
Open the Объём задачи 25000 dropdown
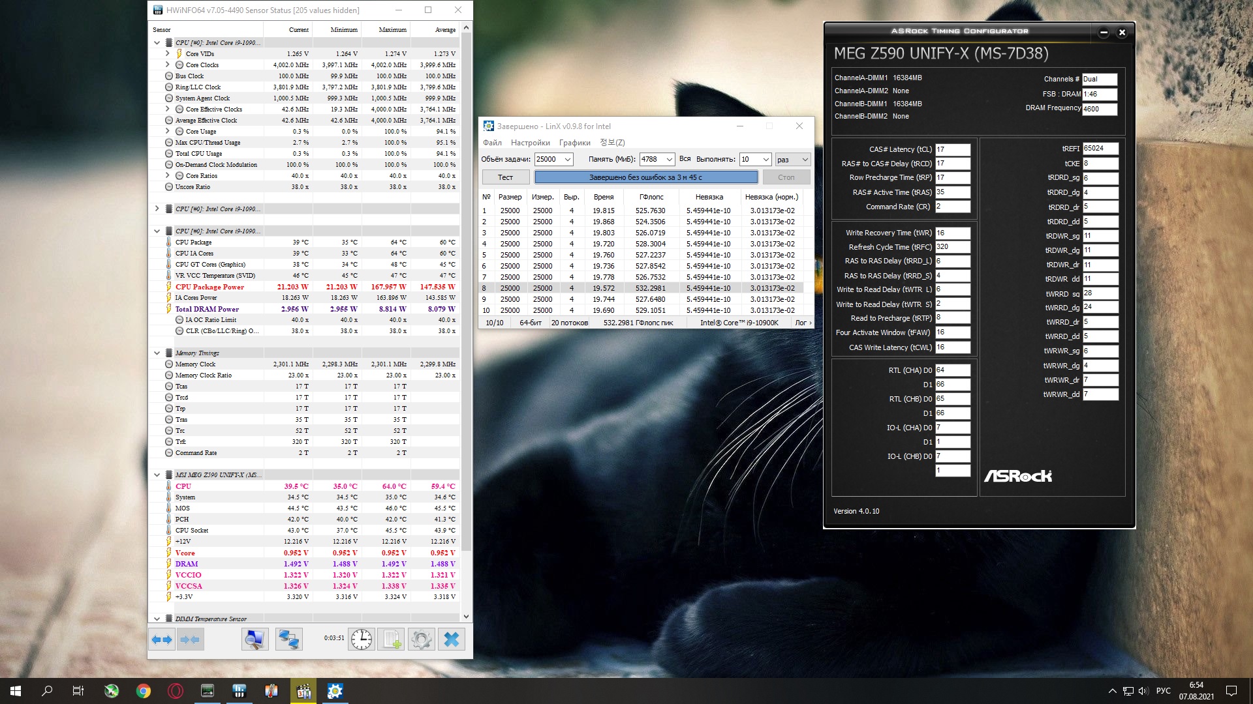pos(568,160)
